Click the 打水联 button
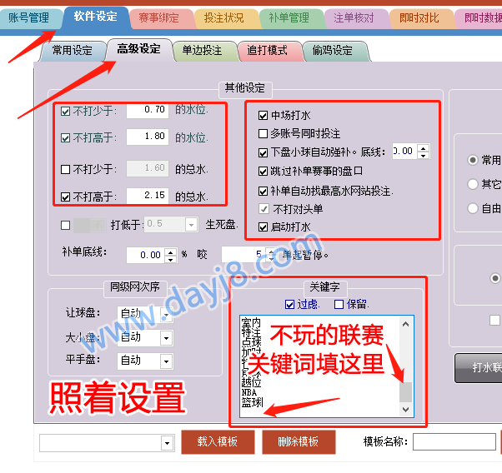The height and width of the screenshot is (473, 502). [479, 368]
